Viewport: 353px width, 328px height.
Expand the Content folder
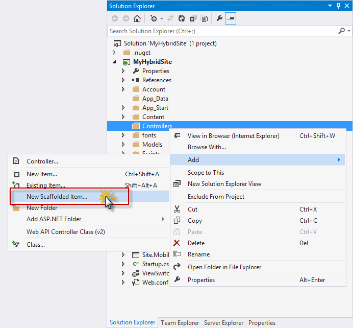[x=123, y=117]
